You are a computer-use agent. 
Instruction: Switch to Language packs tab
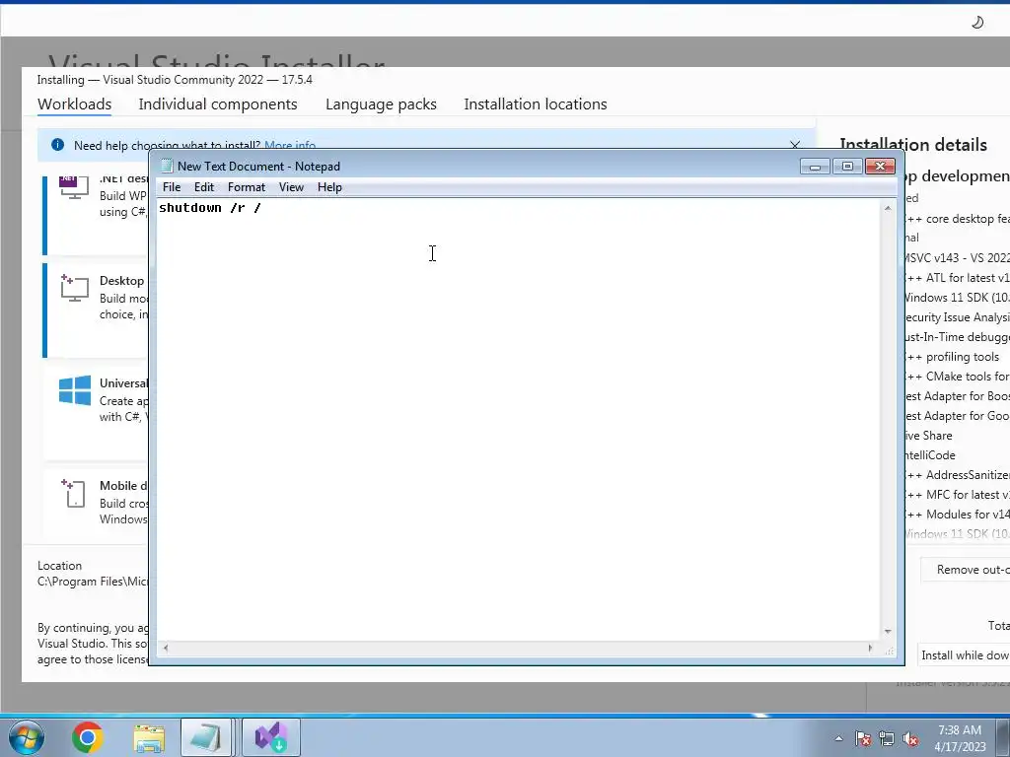click(x=381, y=104)
